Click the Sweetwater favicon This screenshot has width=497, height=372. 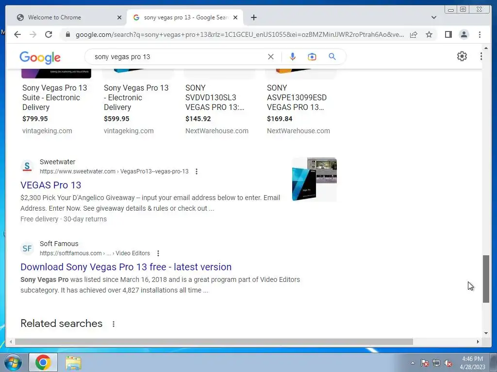pyautogui.click(x=27, y=167)
